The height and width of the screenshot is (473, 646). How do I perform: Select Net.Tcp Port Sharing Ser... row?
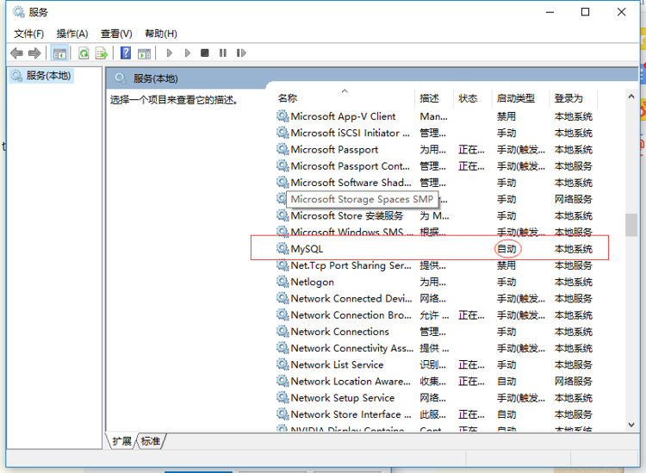click(437, 265)
